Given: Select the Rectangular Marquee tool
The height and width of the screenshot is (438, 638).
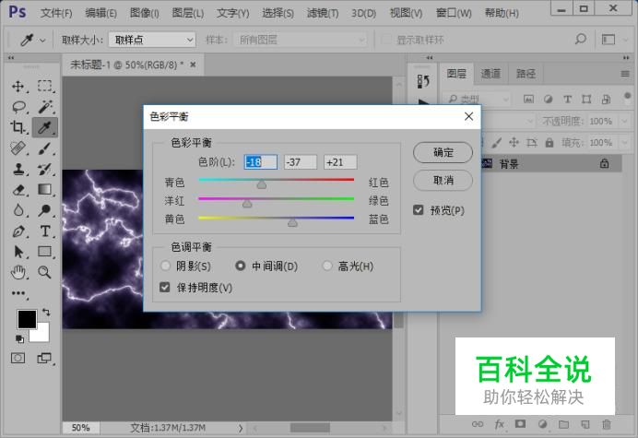Looking at the screenshot, I should (x=45, y=86).
